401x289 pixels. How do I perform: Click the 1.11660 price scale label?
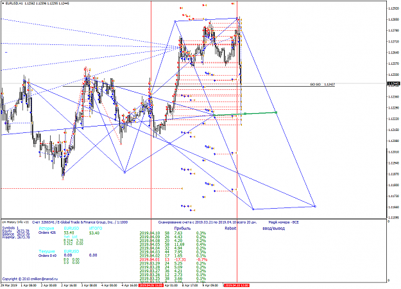coord(393,207)
